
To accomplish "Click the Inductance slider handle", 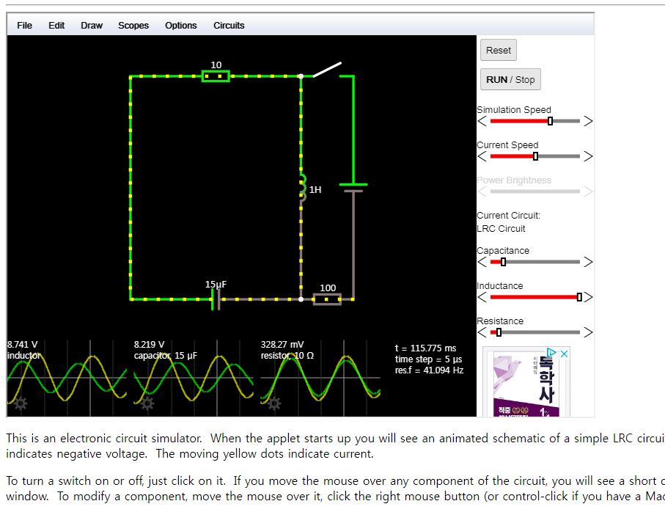I will (579, 297).
